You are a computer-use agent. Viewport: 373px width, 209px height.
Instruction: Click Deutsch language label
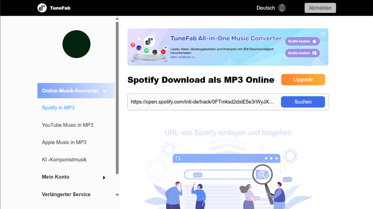coord(265,8)
